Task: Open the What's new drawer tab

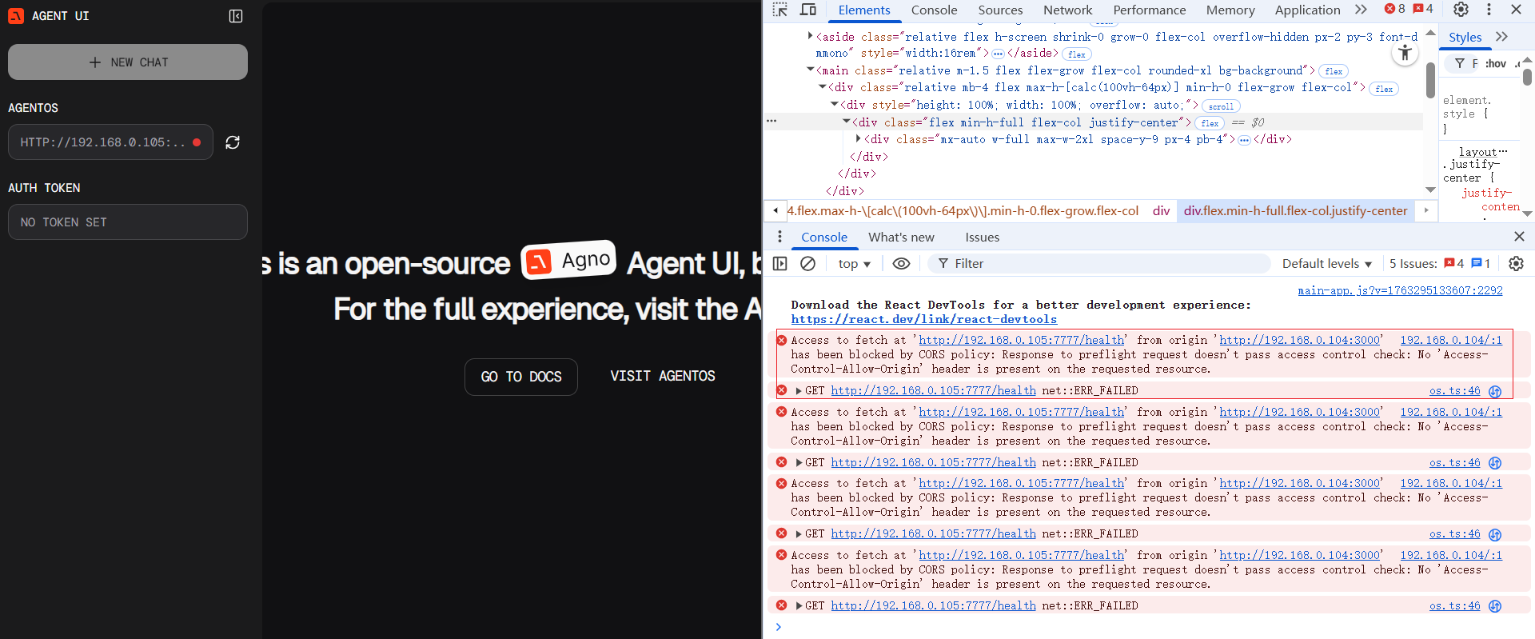Action: pyautogui.click(x=901, y=237)
